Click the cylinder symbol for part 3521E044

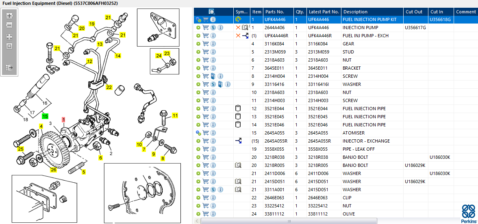[x=238, y=109]
